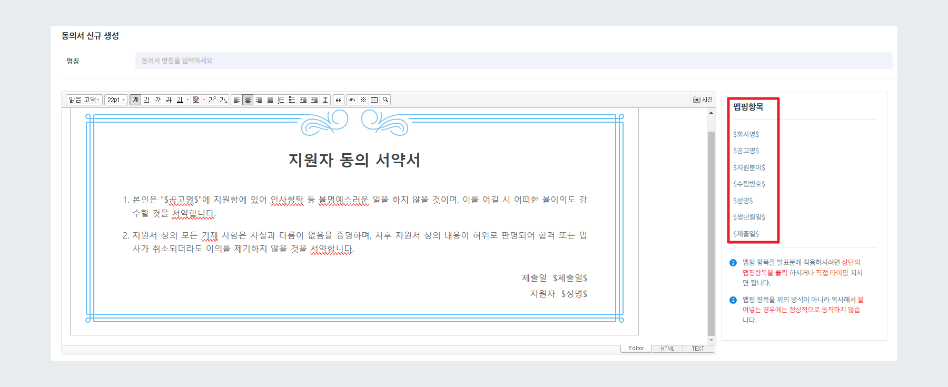Insert the $제출일$ mapping item from list

(746, 234)
